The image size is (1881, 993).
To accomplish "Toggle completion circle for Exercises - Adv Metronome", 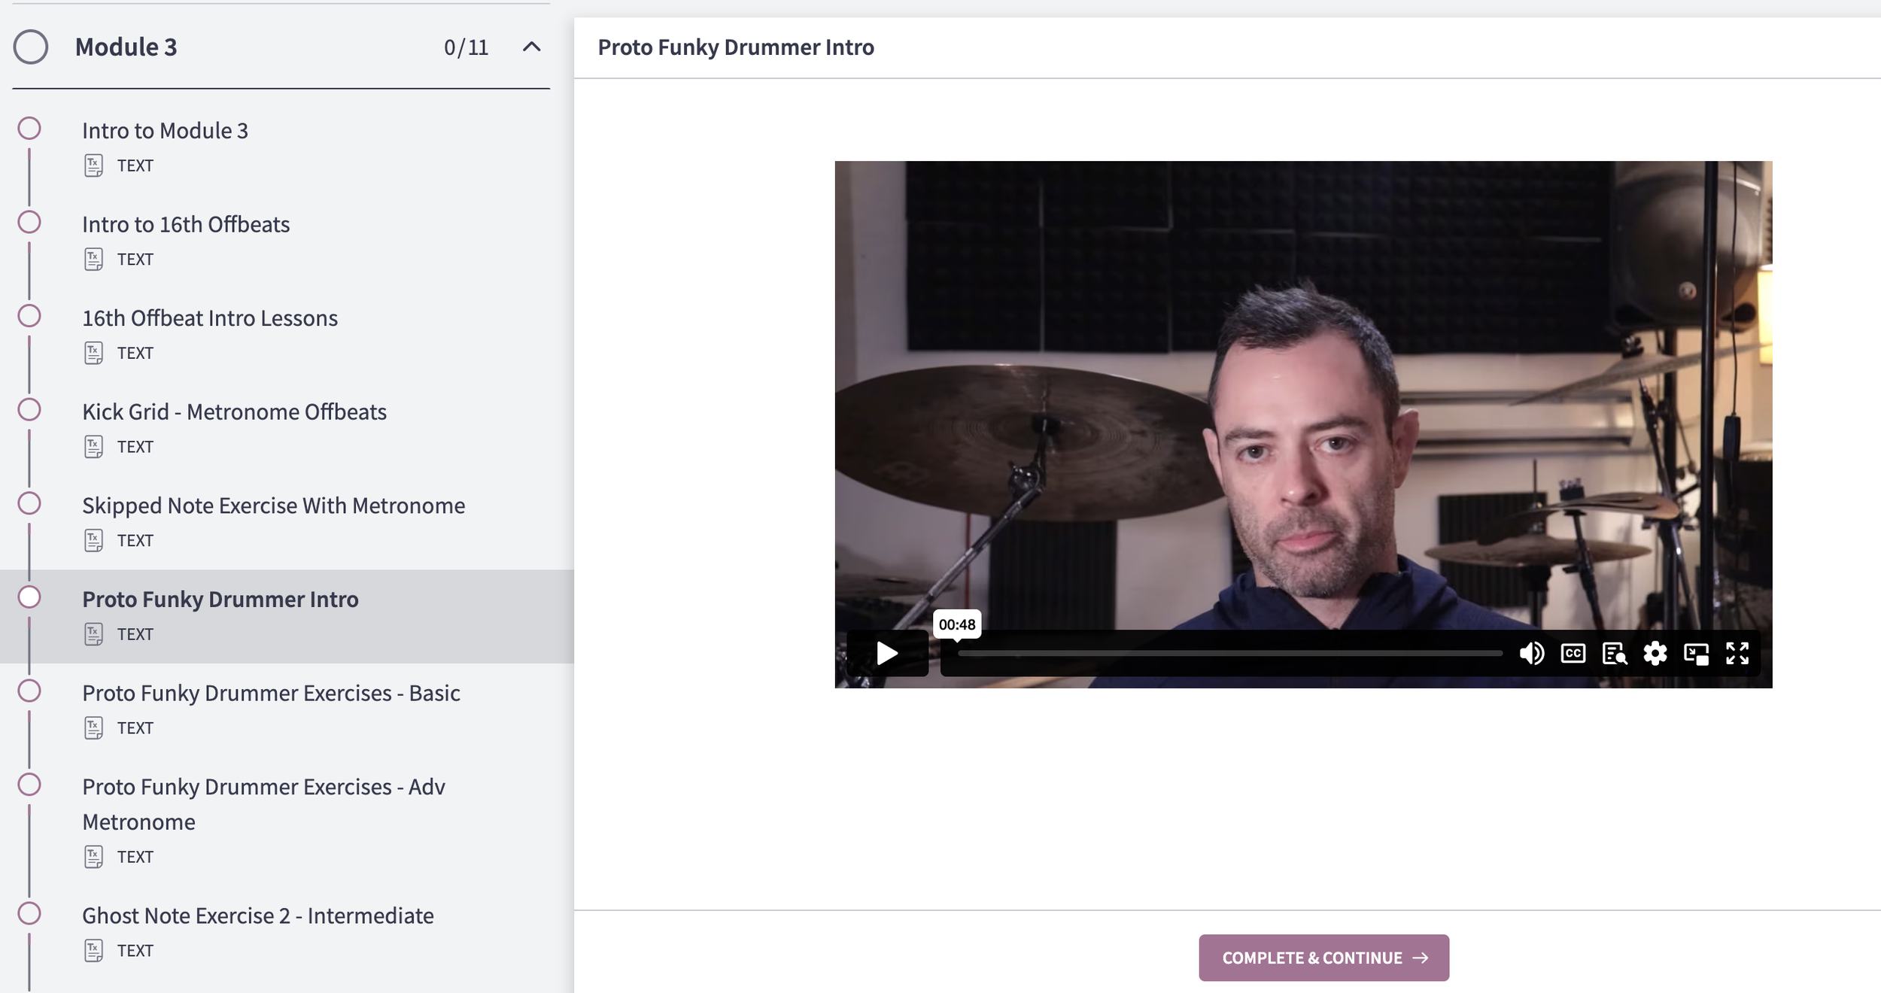I will coord(29,785).
